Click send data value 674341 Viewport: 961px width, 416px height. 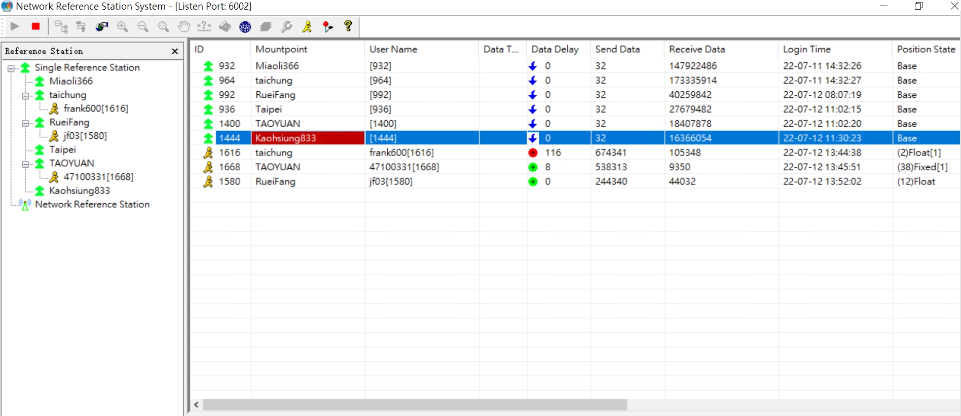pyautogui.click(x=611, y=153)
